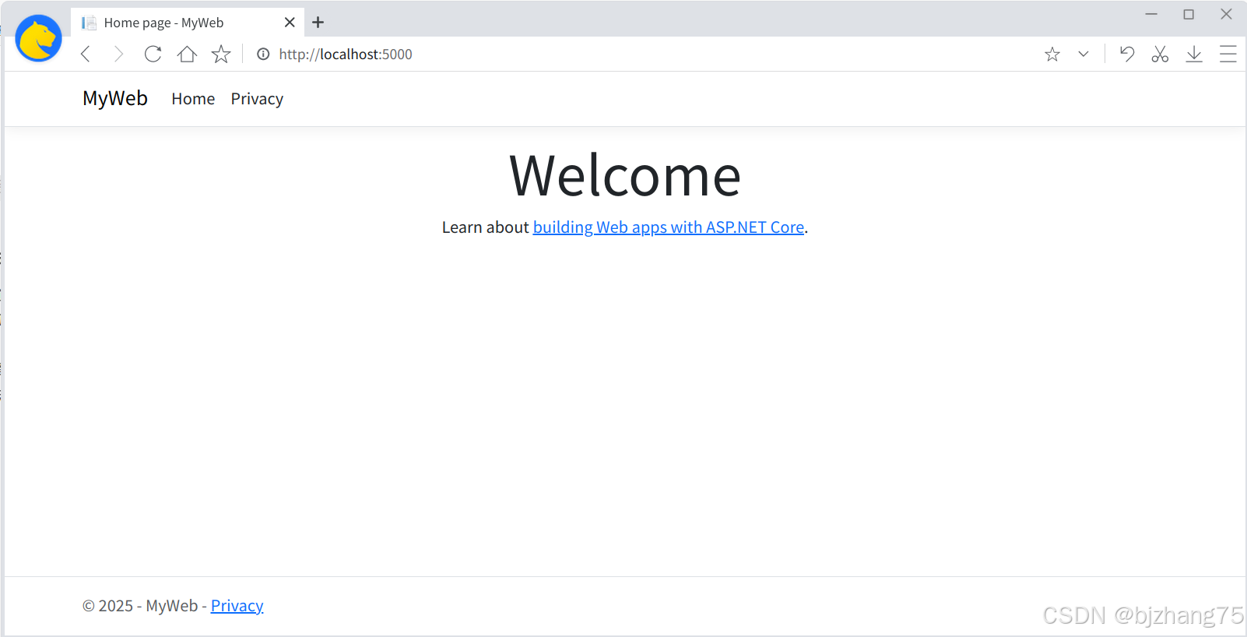The image size is (1247, 637).
Task: Click the Welcome heading
Action: click(x=625, y=176)
